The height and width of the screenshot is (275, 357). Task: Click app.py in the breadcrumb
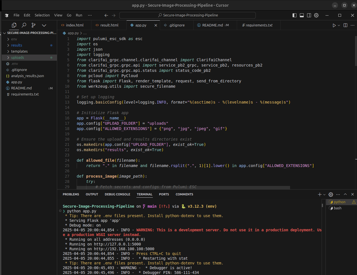coord(73,33)
